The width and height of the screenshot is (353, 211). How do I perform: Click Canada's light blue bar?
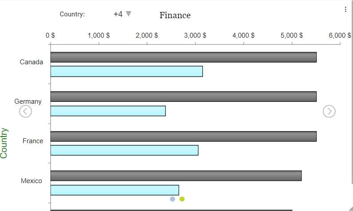click(x=127, y=71)
